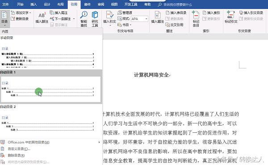Image resolution: width=268 pixels, height=165 pixels.
Task: Expand 添加文字 dropdown arrow
Action: pyautogui.click(x=30, y=13)
